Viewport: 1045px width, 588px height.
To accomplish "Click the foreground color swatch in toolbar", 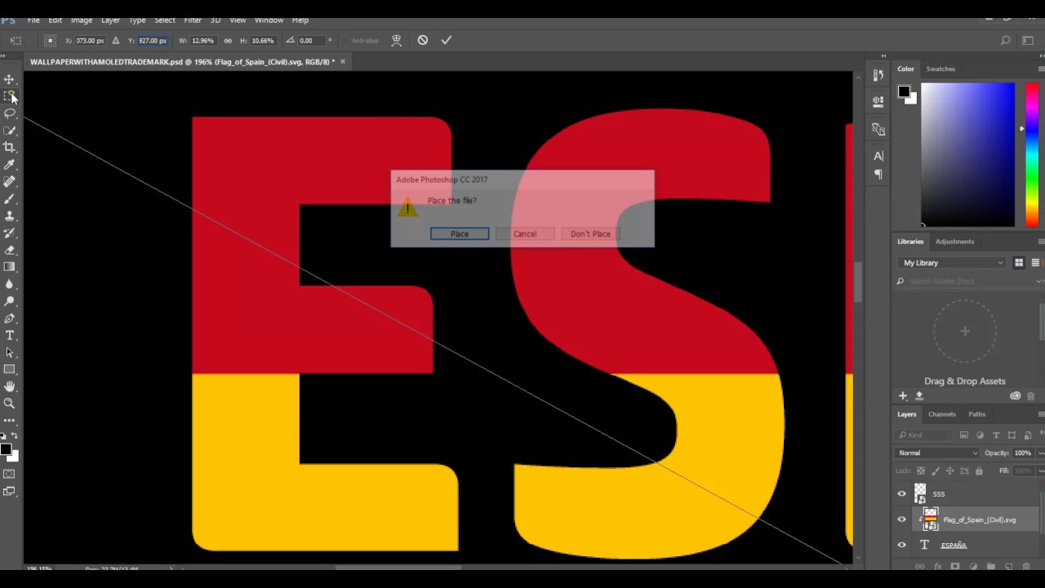I will click(6, 449).
